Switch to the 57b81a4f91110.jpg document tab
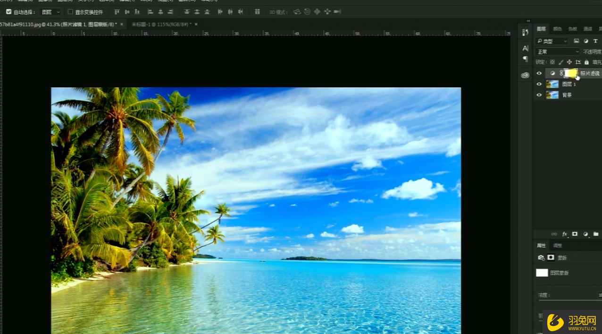This screenshot has width=602, height=334. pos(59,24)
